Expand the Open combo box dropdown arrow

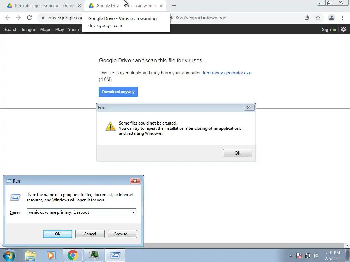(133, 212)
